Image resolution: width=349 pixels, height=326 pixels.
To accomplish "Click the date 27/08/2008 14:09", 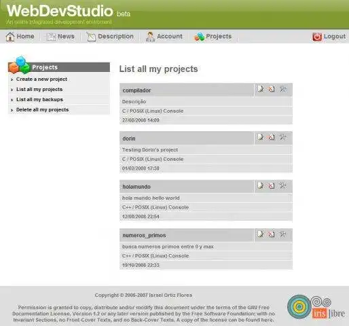I will pos(141,120).
